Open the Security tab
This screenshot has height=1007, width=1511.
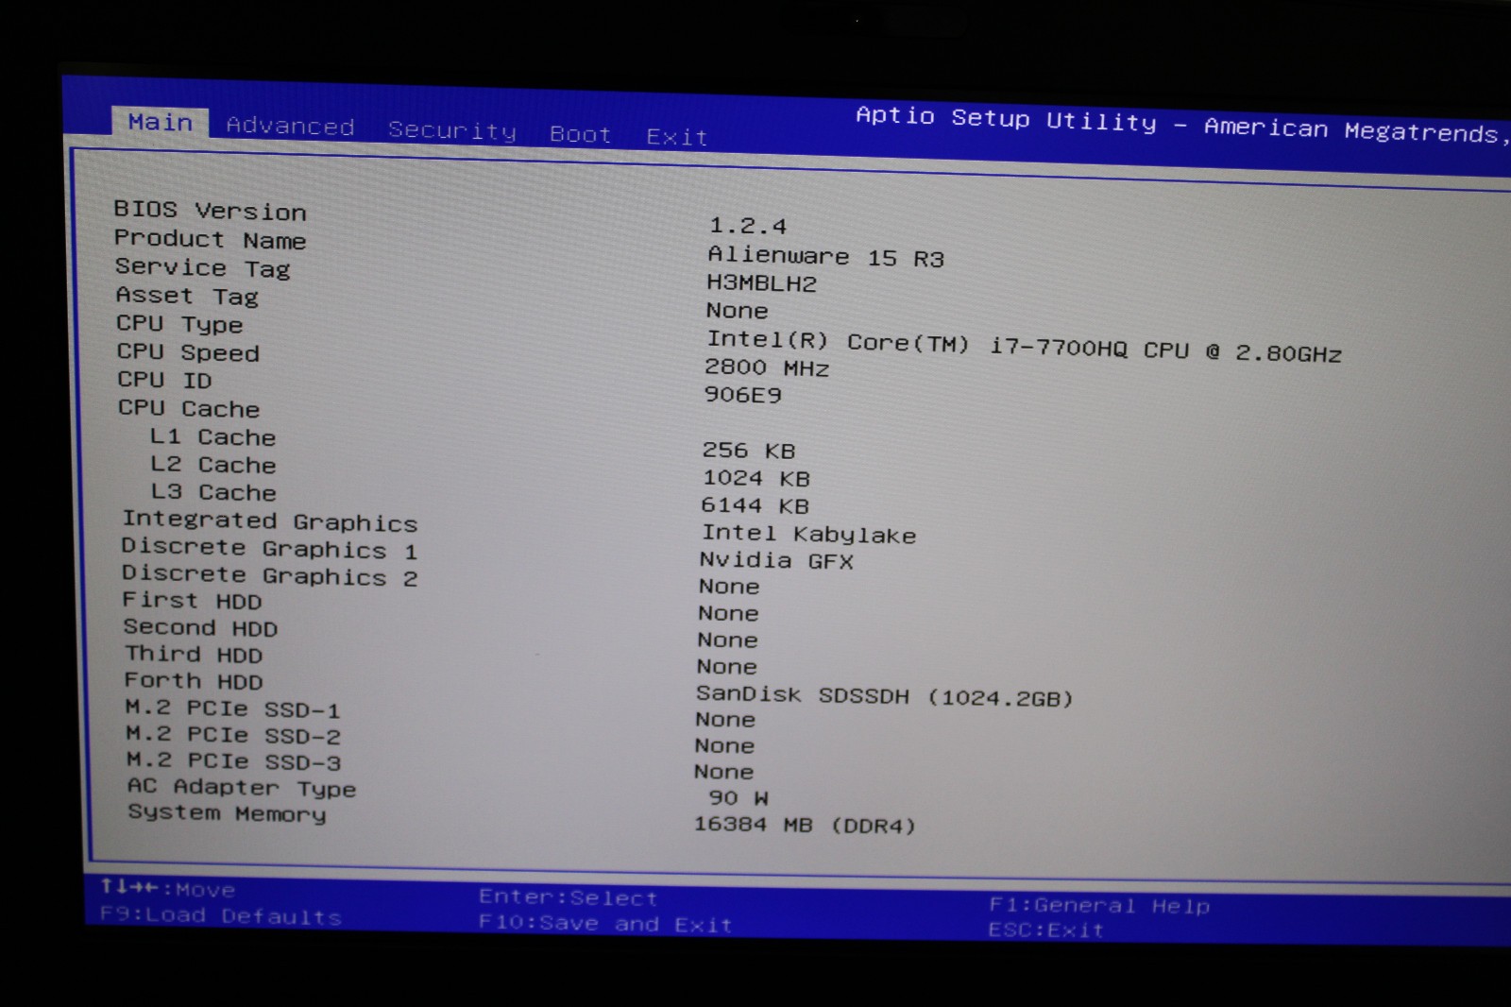[x=451, y=129]
